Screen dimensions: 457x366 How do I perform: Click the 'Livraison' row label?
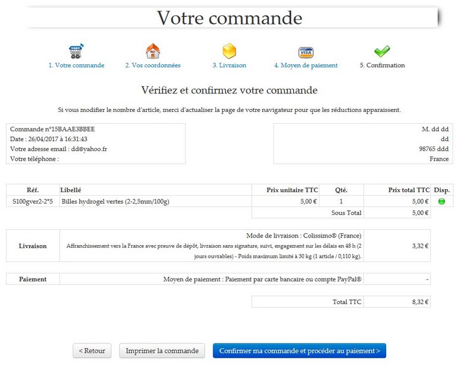click(33, 246)
